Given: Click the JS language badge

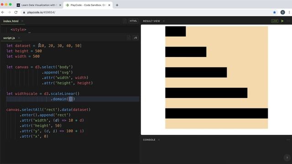Looking at the screenshot, I should (x=136, y=38).
